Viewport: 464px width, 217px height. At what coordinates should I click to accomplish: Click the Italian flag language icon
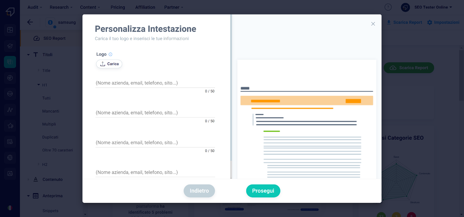(10, 208)
